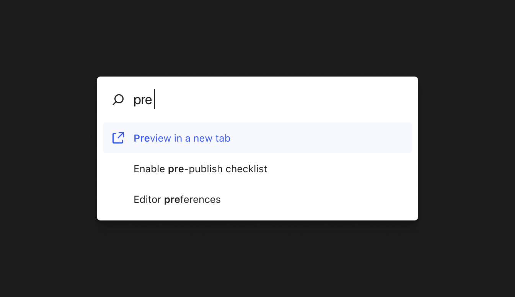515x297 pixels.
Task: Click the text cursor area after pre
Action: [154, 99]
